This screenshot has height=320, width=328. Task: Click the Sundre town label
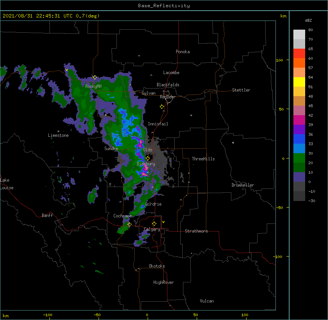coord(111,149)
